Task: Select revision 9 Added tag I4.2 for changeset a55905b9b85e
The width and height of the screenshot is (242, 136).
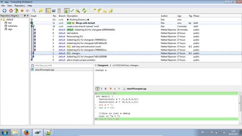Action: pos(136,30)
